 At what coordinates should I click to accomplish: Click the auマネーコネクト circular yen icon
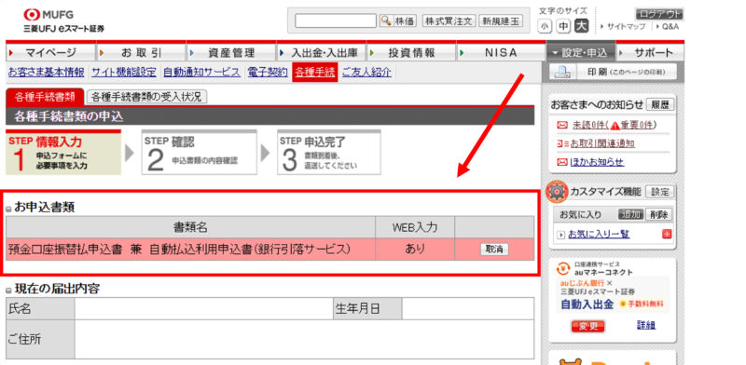564,269
